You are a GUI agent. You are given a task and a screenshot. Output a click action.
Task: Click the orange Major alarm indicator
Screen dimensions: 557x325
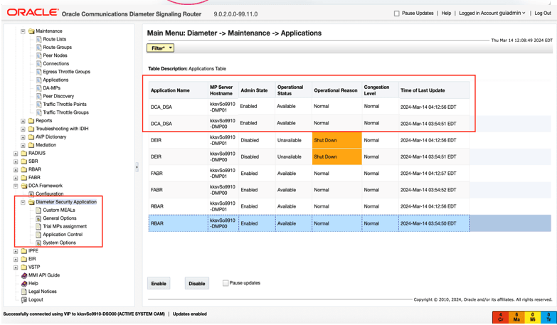516,317
